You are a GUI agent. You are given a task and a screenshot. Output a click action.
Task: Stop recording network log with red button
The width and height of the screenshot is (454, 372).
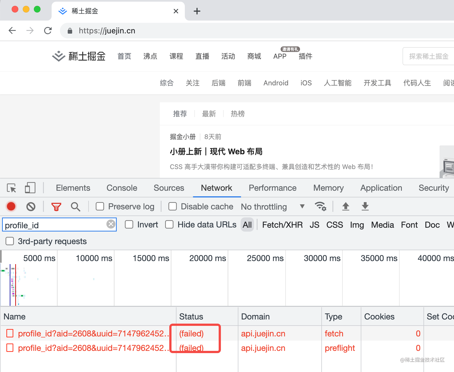11,207
